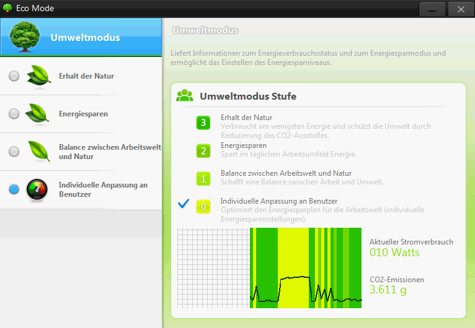Minimize the Eco Mode window

click(x=432, y=9)
